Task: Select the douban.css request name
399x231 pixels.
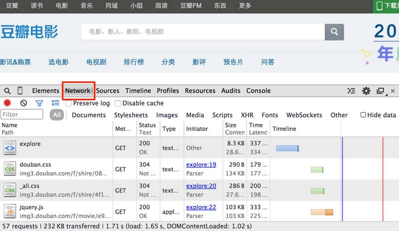Action: pos(35,165)
